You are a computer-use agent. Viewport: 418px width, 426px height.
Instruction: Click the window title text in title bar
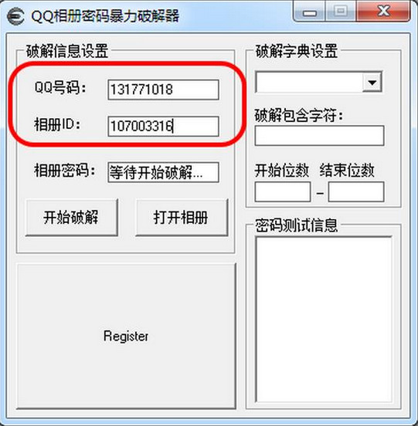click(x=105, y=16)
